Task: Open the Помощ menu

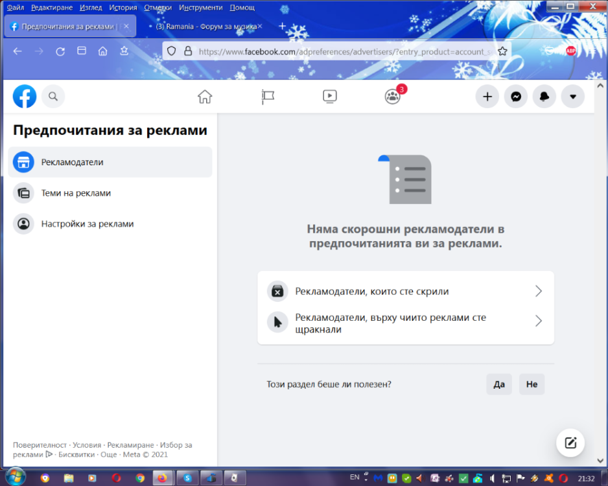Action: (242, 7)
